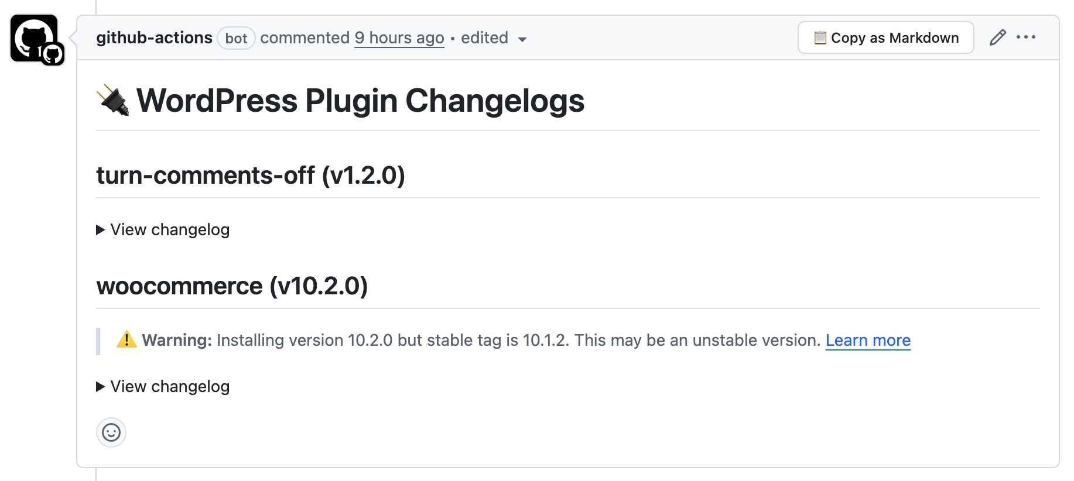The height and width of the screenshot is (481, 1074).
Task: Select the turn-comments-off (v1.2.0) heading
Action: click(x=251, y=175)
